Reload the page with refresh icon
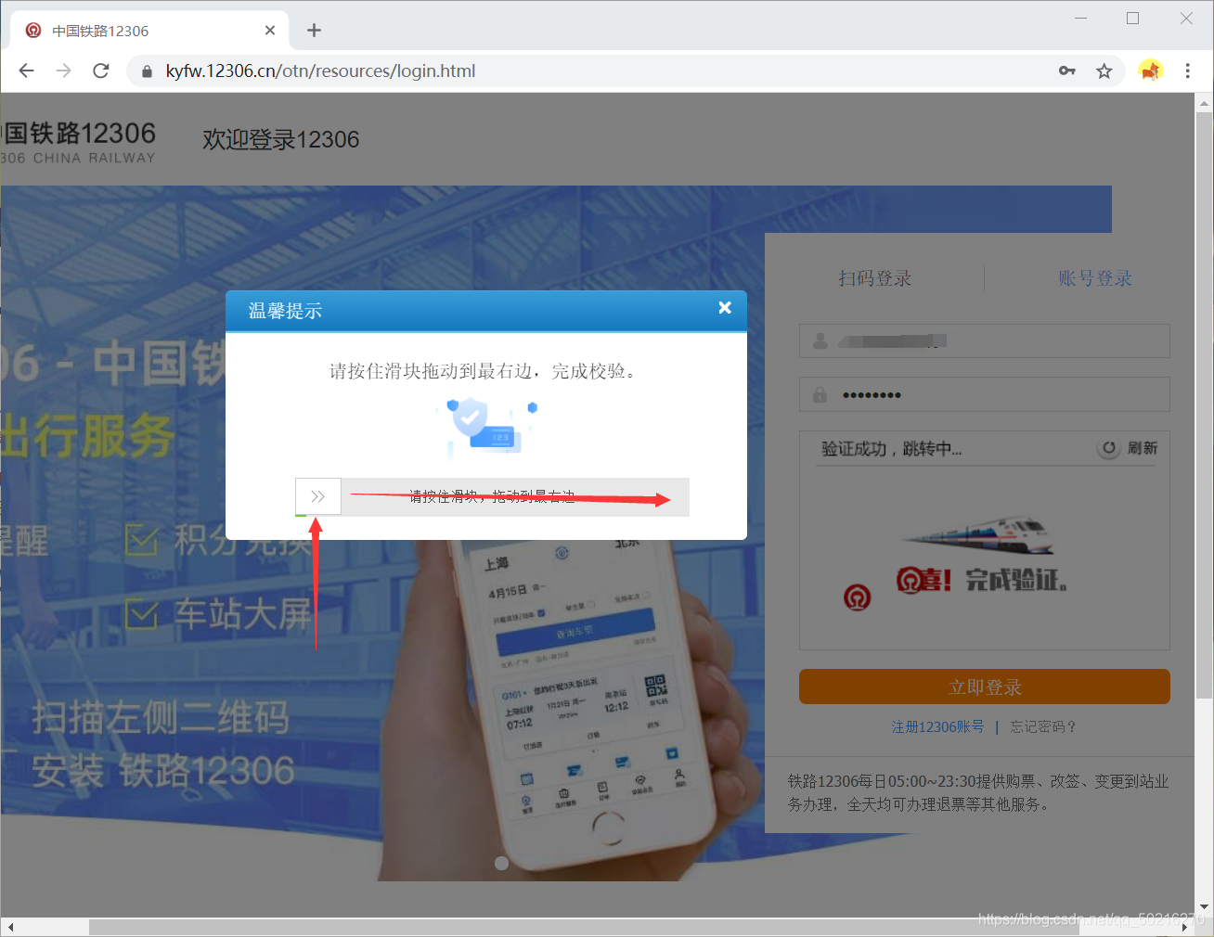Screen dimensions: 1214x937 (101, 71)
